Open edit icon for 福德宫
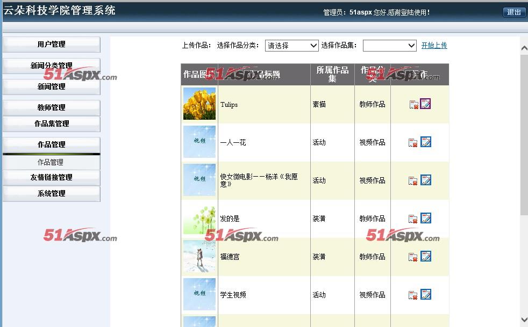Viewport: 528px width, 327px height. click(426, 256)
